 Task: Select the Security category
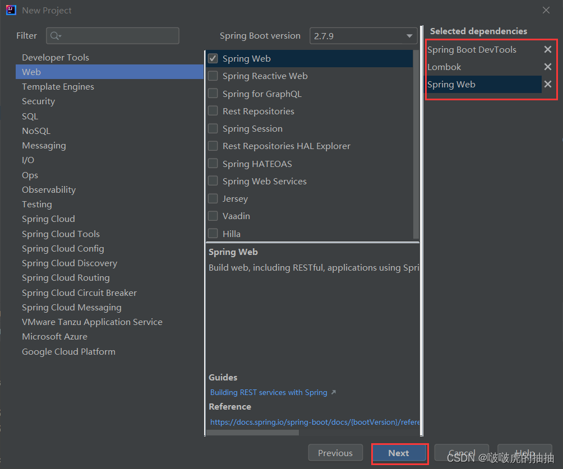[x=38, y=101]
